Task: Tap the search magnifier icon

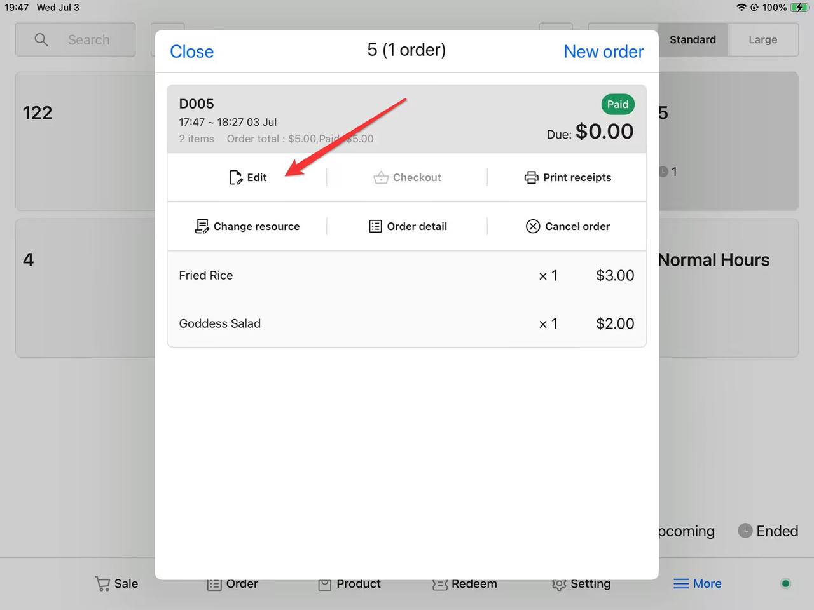Action: pos(41,40)
